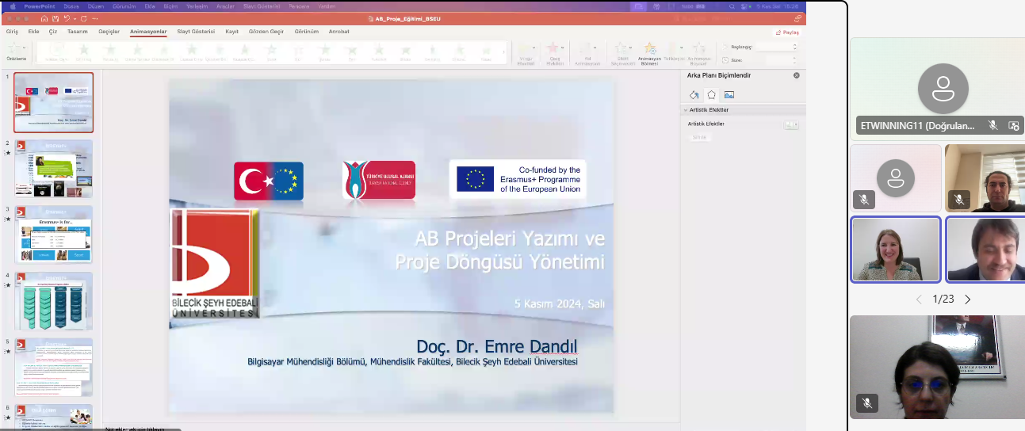Switch to the Gözden Geçir ribbon tab

[x=266, y=32]
